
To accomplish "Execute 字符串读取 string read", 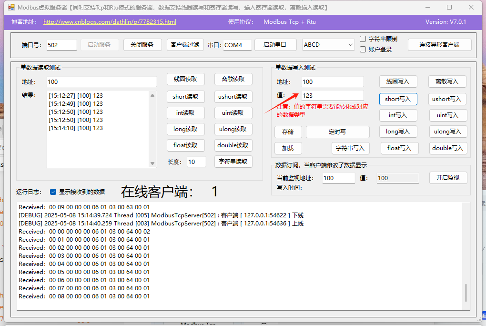I will [x=233, y=162].
